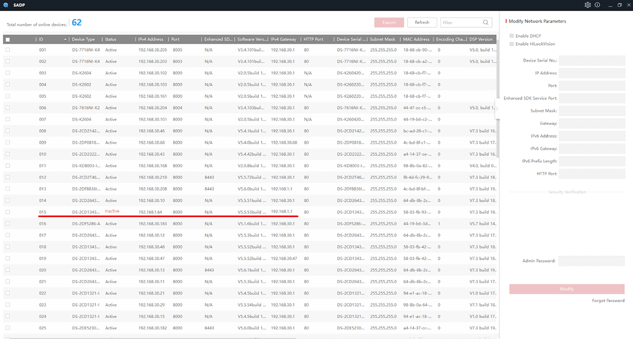This screenshot has width=633, height=339.
Task: Sort by MAC Address column header
Action: [416, 40]
